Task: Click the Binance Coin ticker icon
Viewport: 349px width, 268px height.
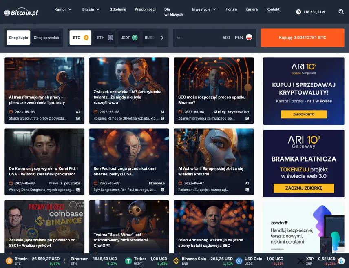Action: point(176,261)
